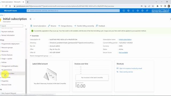Click the browser address bar
This screenshot has height=96, width=171.
(76, 6)
